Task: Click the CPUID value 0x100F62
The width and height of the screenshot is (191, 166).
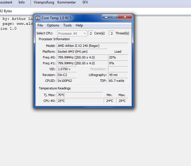Action: (x=67, y=81)
